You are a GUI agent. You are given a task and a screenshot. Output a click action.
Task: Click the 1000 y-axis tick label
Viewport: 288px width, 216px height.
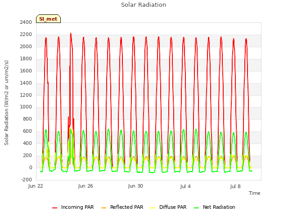point(26,107)
